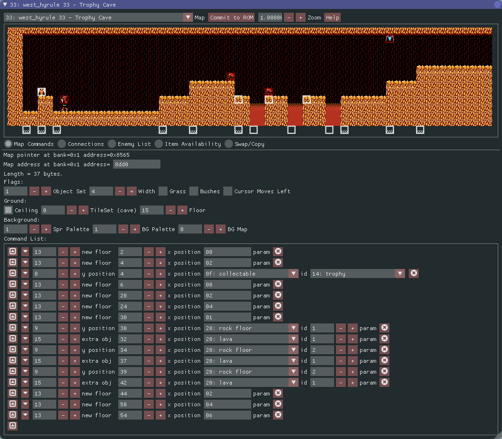502x439 pixels.
Task: Collapse the Trophy Cave window title triangle
Action: click(5, 5)
